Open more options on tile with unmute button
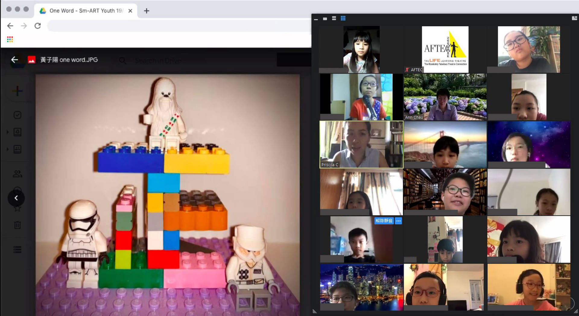This screenshot has width=579, height=316. click(398, 221)
